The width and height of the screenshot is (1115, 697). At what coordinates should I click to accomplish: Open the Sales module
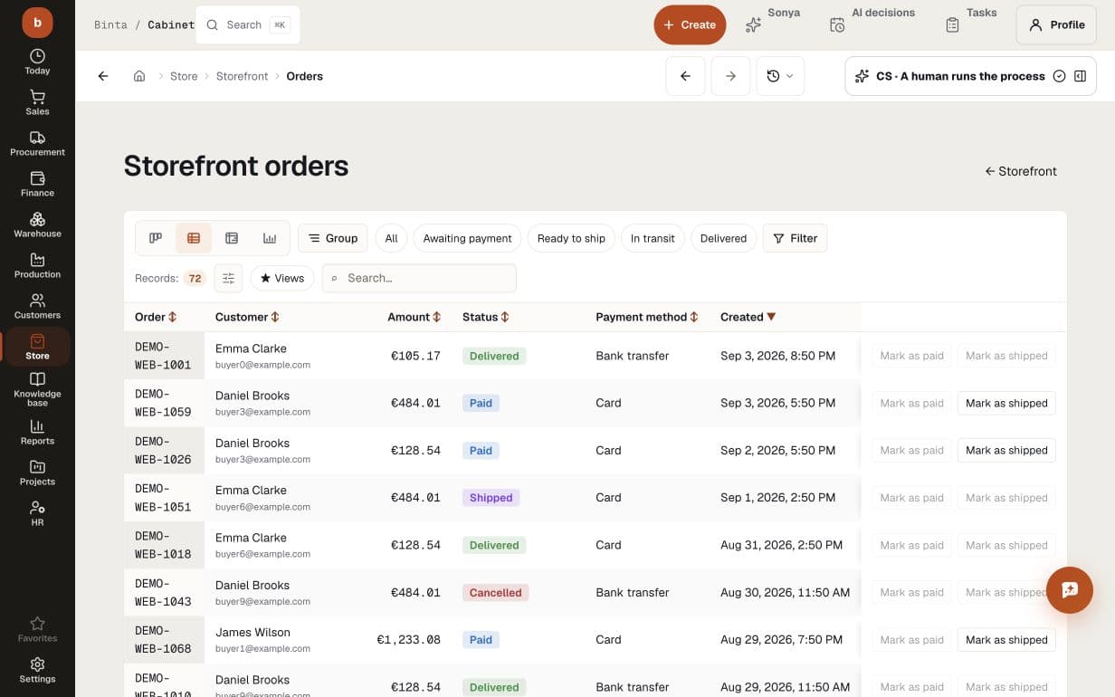[37, 102]
